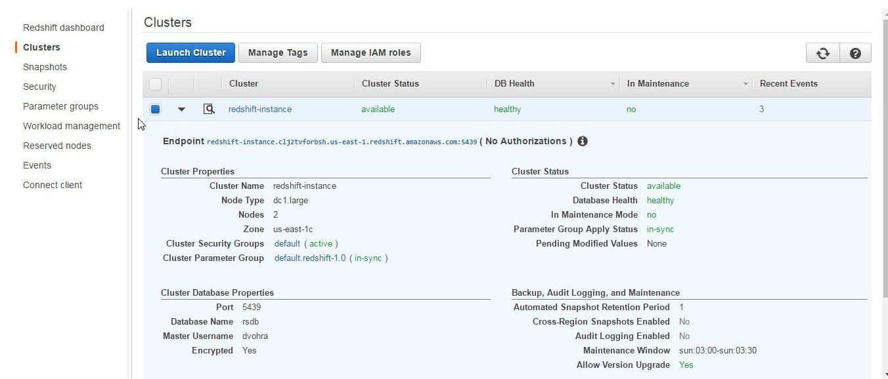This screenshot has height=379, width=888.
Task: Collapse the redshift-instance row details arrow
Action: (182, 110)
